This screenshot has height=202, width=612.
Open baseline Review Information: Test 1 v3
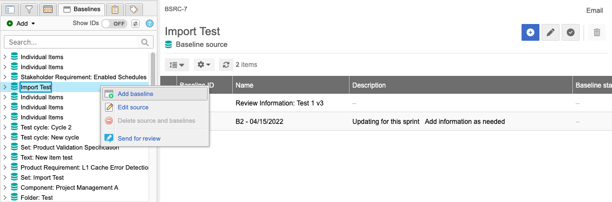tap(279, 103)
